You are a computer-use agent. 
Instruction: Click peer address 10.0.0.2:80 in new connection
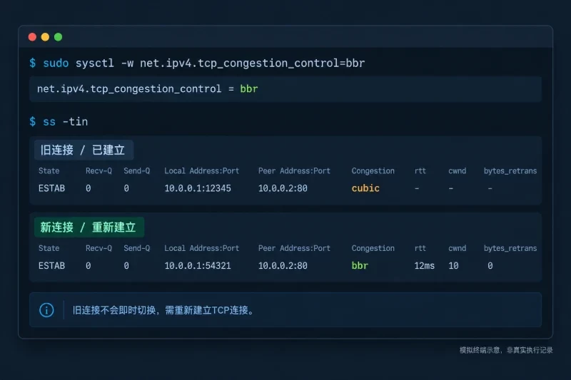coord(283,266)
